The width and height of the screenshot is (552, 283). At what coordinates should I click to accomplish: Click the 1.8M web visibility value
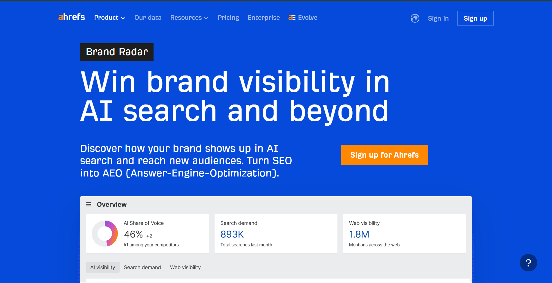click(359, 234)
